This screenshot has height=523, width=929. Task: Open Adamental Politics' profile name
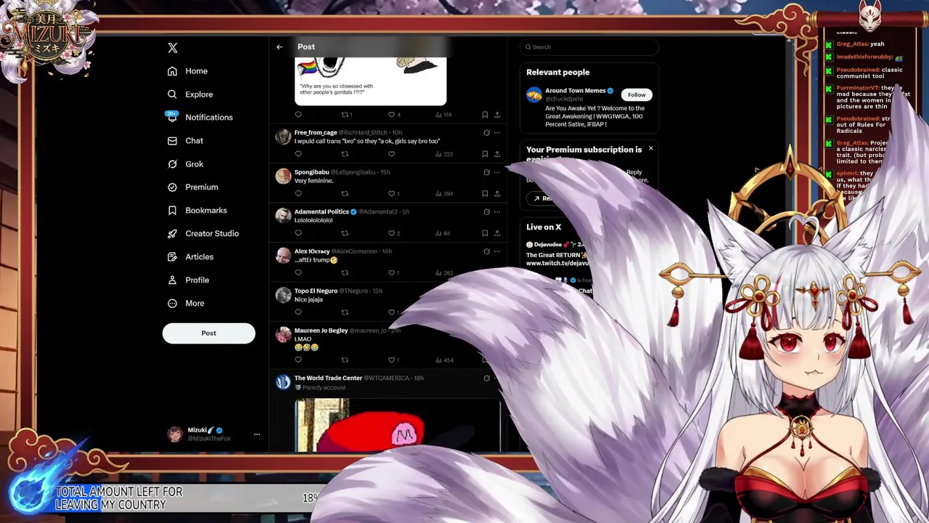322,212
